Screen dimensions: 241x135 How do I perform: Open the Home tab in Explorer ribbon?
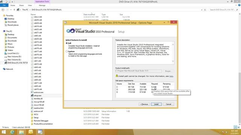point(13,5)
